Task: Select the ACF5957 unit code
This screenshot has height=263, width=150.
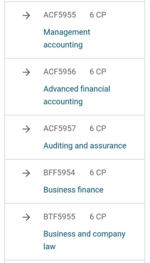Action: tap(60, 129)
